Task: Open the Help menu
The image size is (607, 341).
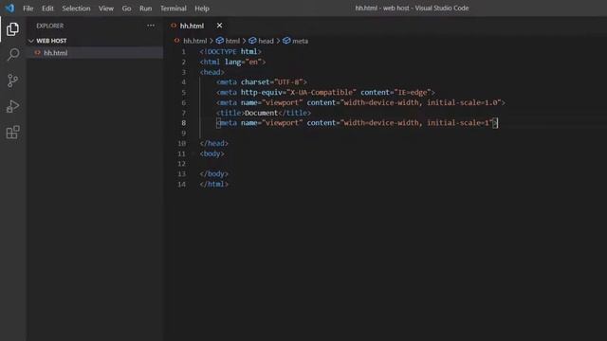Action: coord(202,9)
